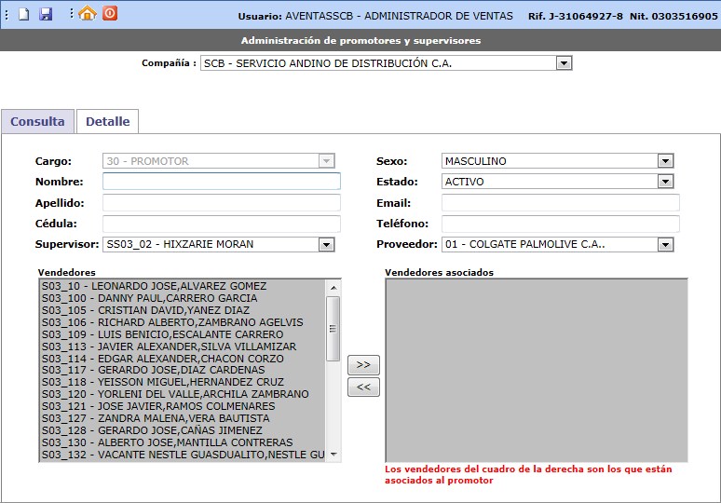Focus the Apellido input field
The height and width of the screenshot is (503, 721).
click(221, 202)
